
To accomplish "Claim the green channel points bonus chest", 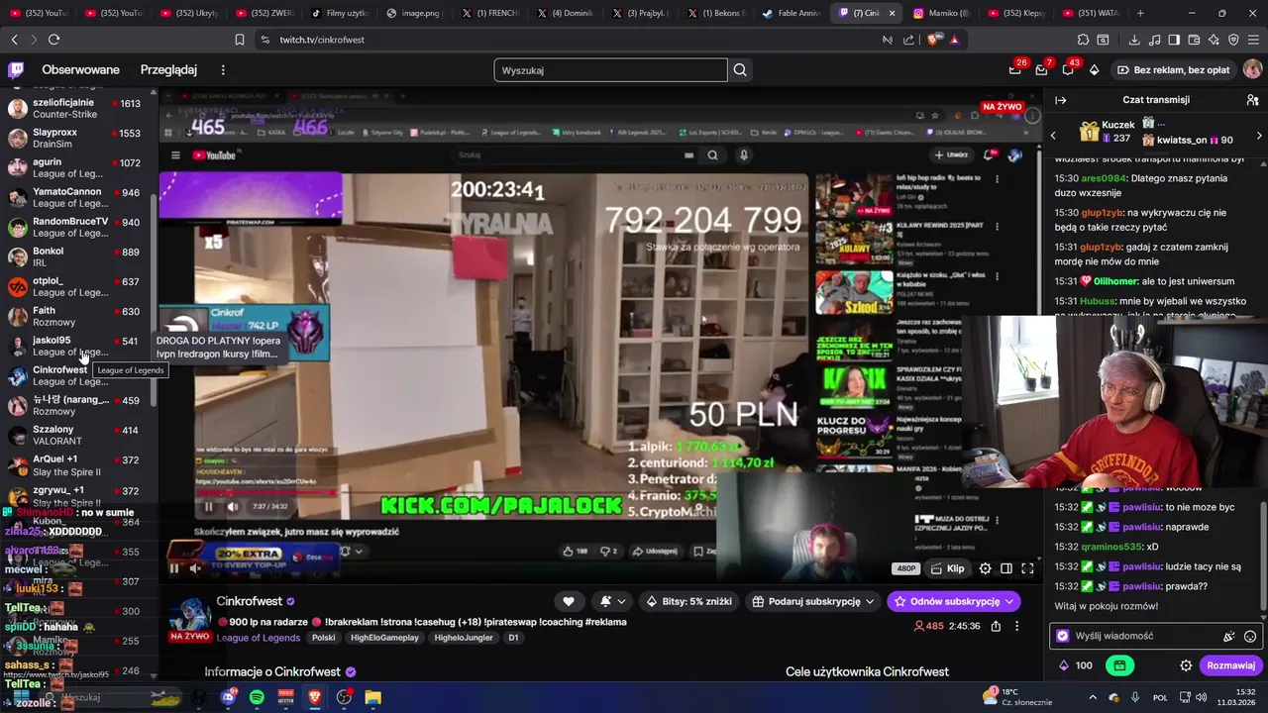I will tap(1119, 665).
